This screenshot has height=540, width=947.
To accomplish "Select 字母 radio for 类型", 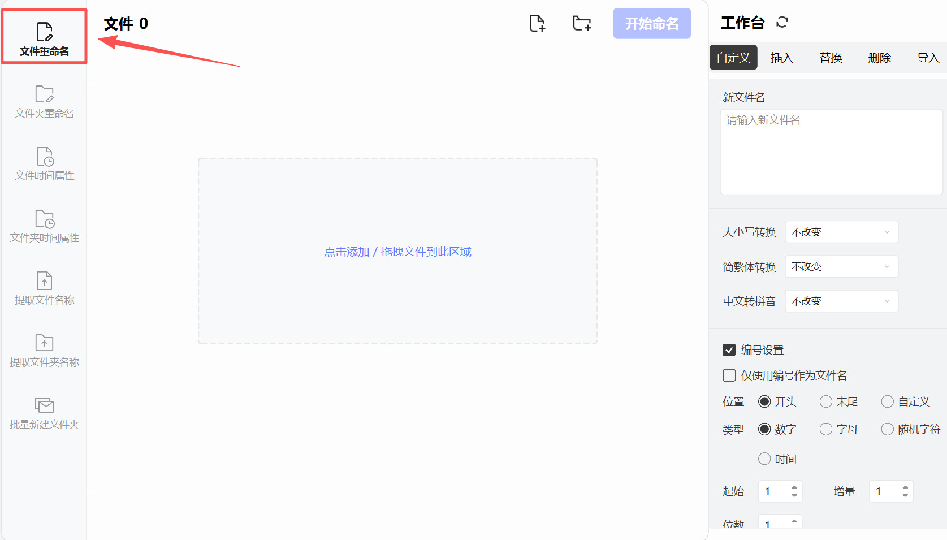I will tap(826, 429).
